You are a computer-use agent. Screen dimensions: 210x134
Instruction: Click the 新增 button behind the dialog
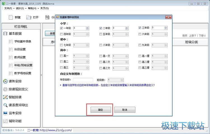click(50, 33)
